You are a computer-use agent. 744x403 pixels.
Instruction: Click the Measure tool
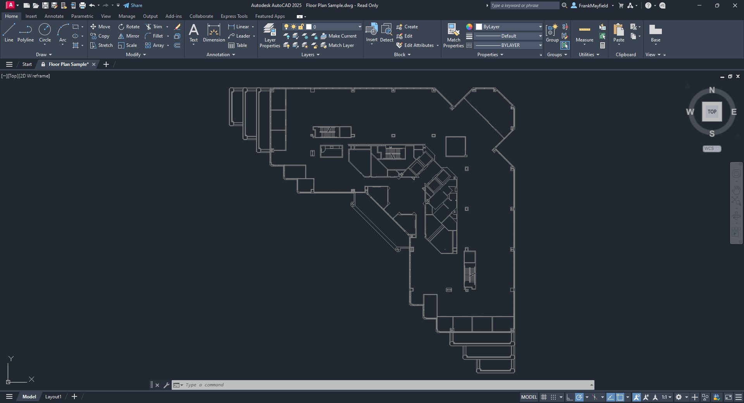(x=584, y=33)
